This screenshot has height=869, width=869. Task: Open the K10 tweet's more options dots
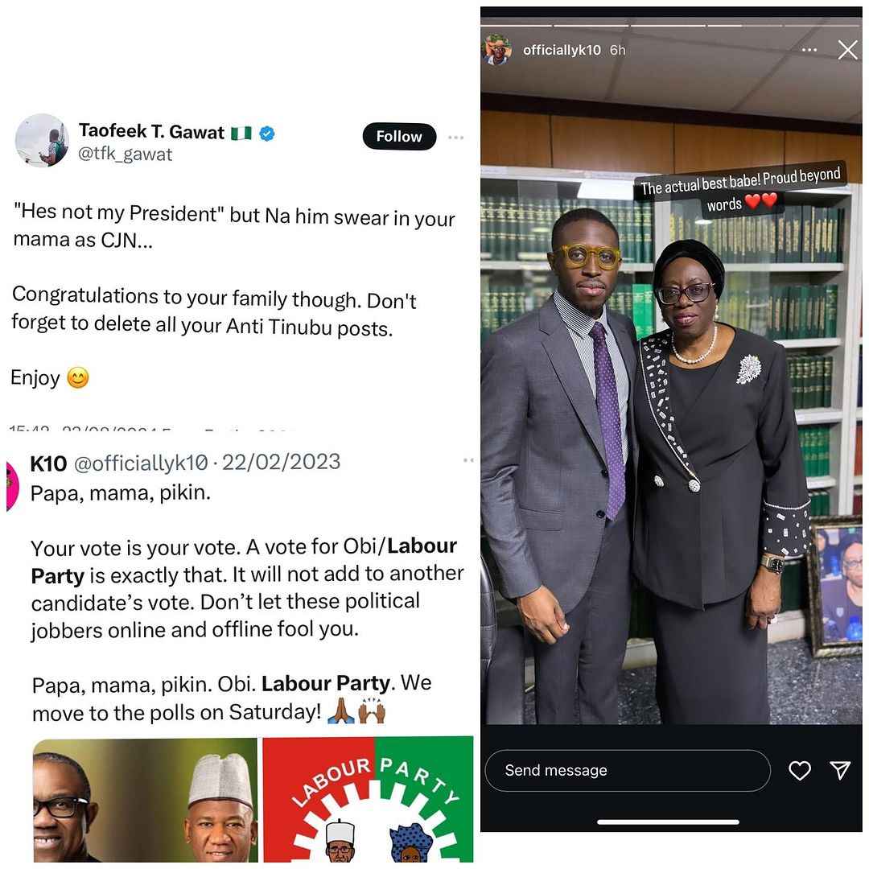pyautogui.click(x=469, y=460)
